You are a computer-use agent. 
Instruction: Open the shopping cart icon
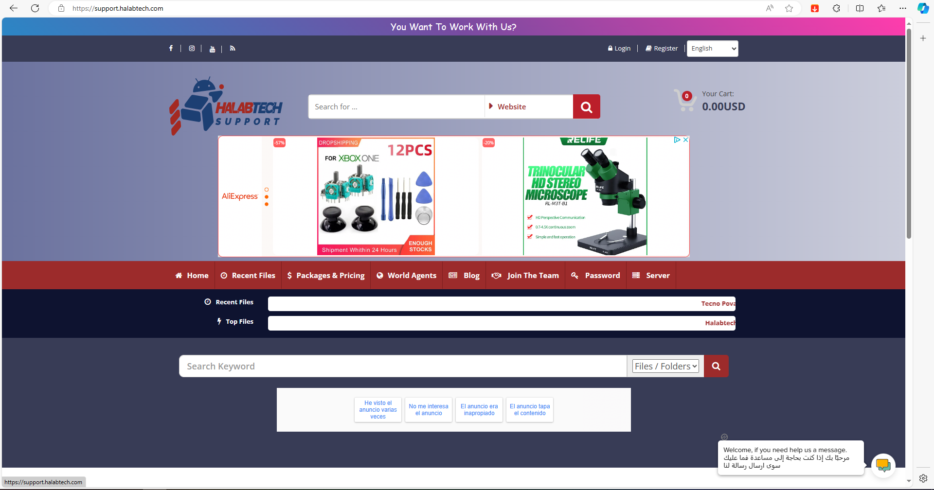pyautogui.click(x=684, y=100)
